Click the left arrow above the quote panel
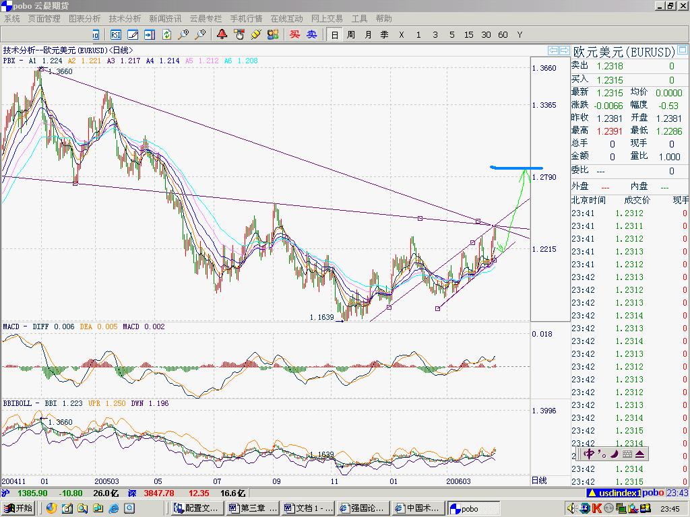 click(553, 50)
